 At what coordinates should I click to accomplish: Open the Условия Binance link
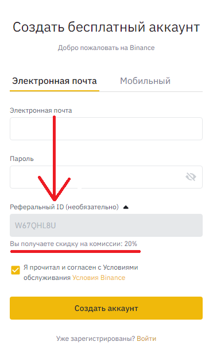point(99,278)
